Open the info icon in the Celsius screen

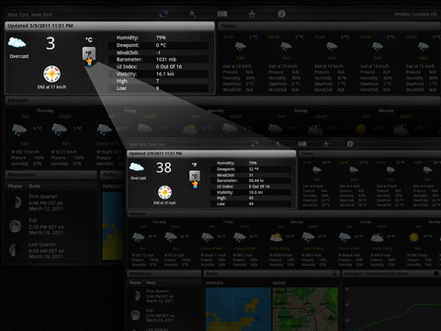click(281, 14)
